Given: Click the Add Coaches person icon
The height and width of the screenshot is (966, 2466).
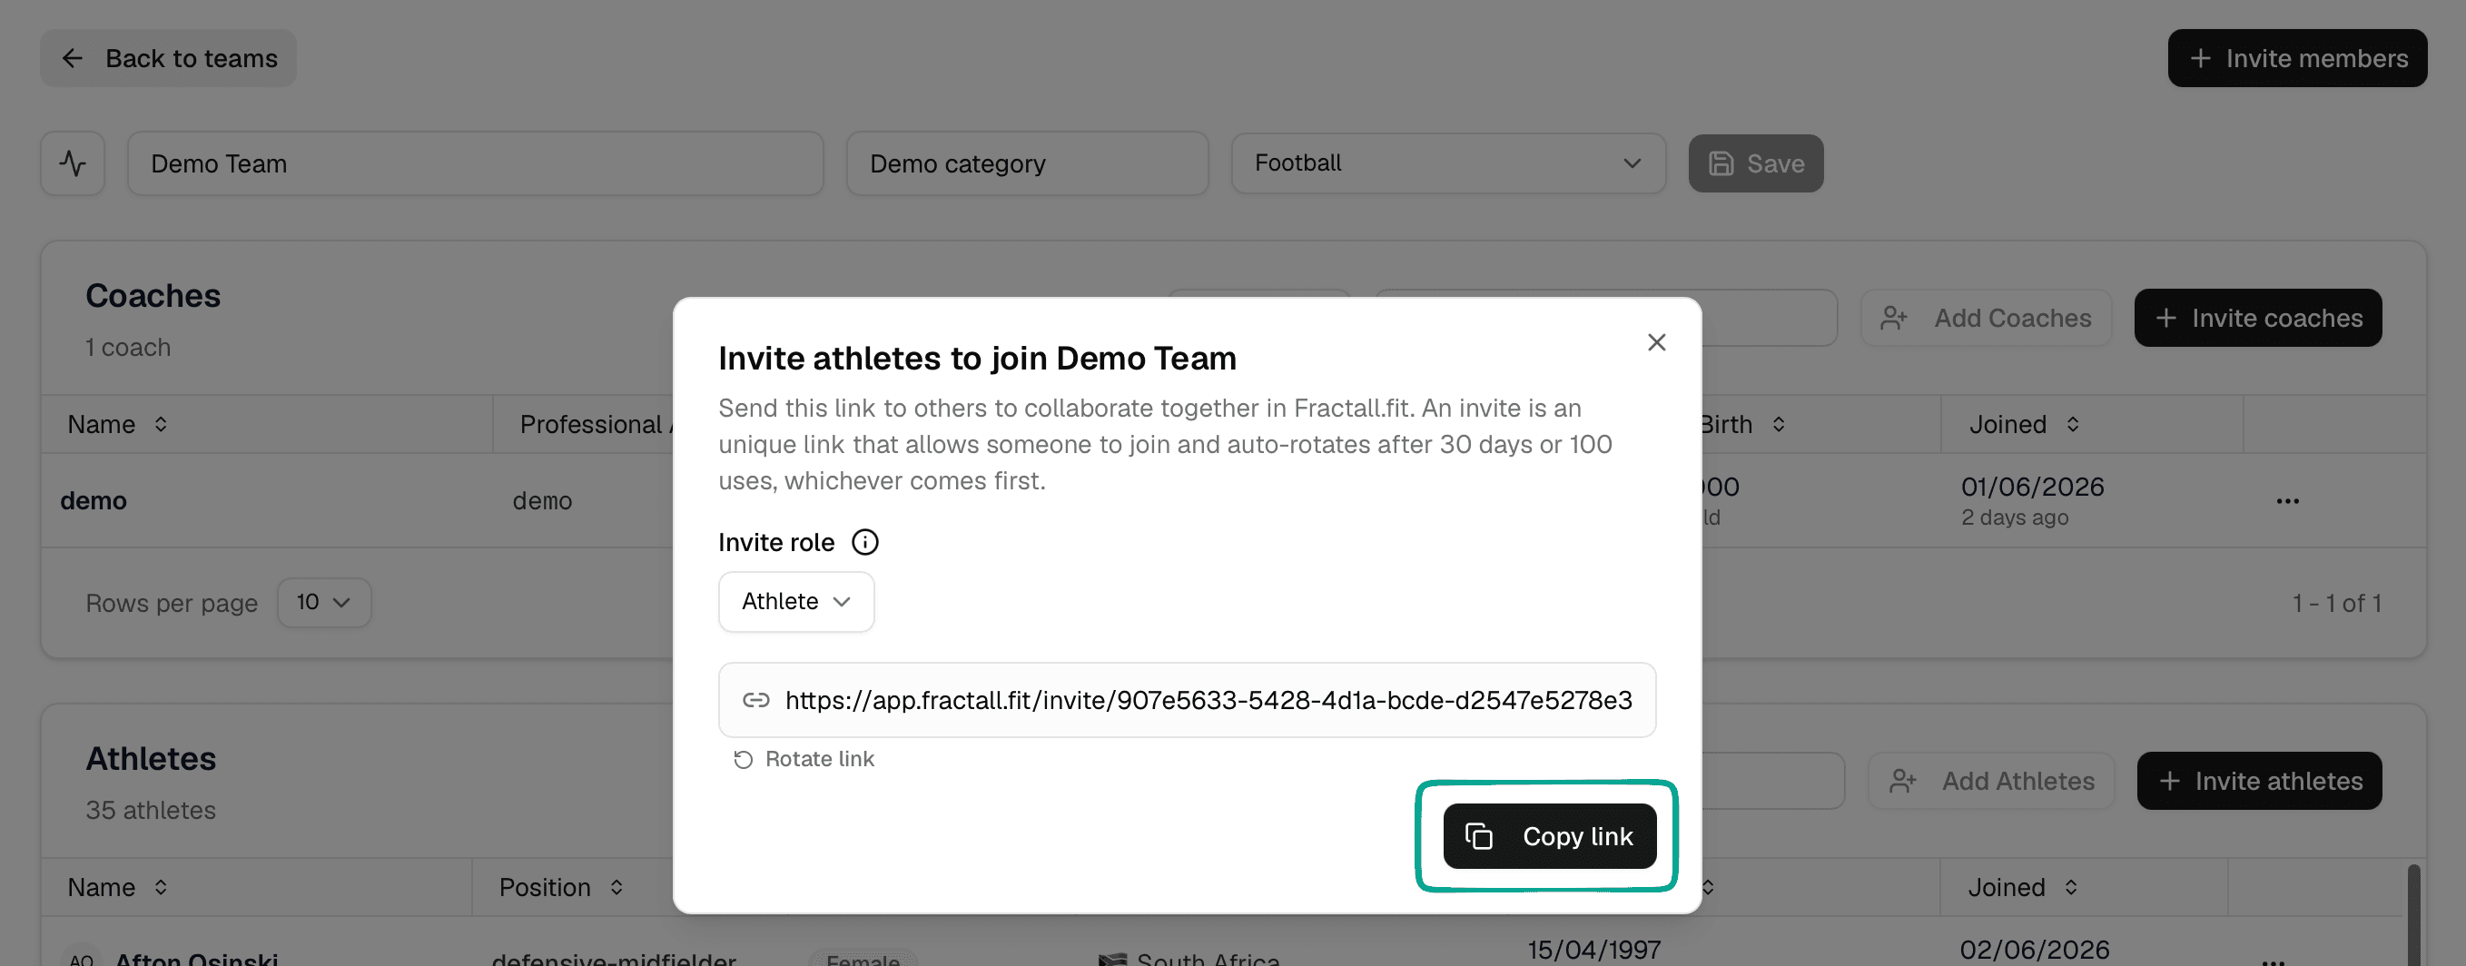Looking at the screenshot, I should pyautogui.click(x=1892, y=318).
